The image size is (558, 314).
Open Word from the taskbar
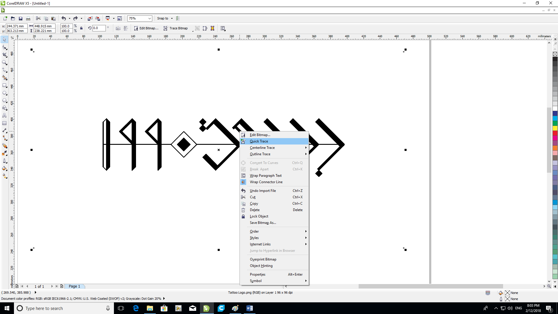coord(249,308)
